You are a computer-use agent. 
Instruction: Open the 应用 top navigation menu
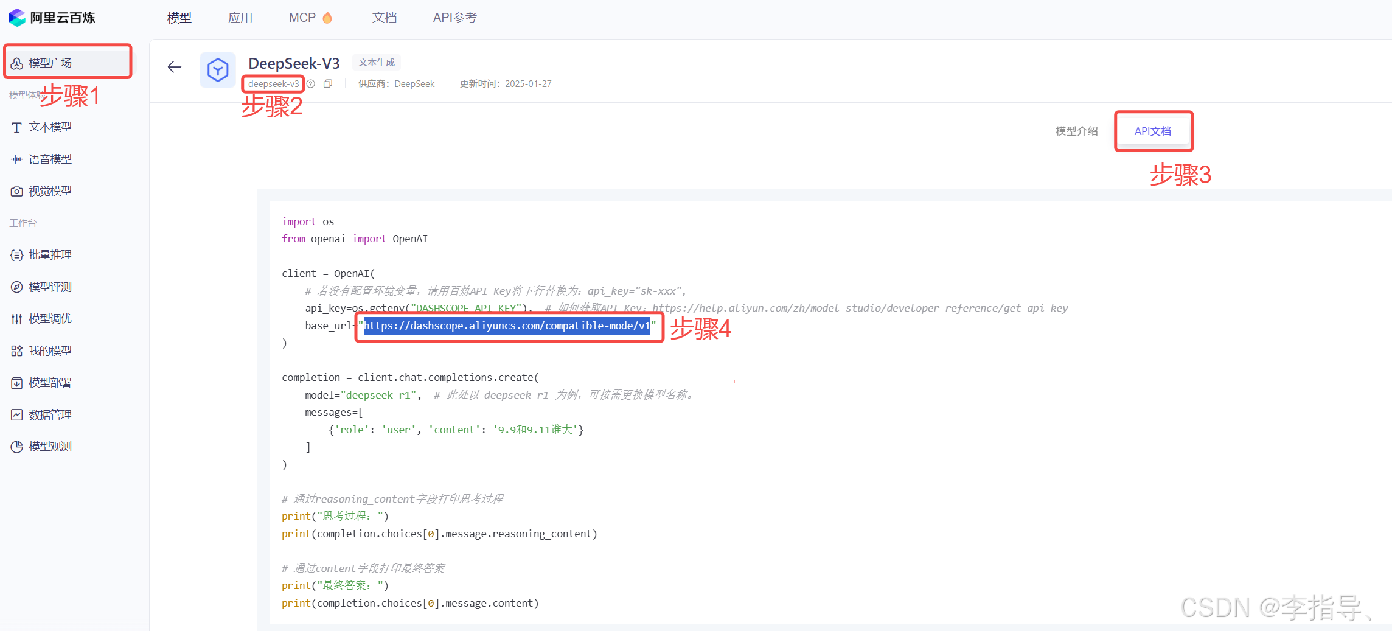(x=240, y=18)
